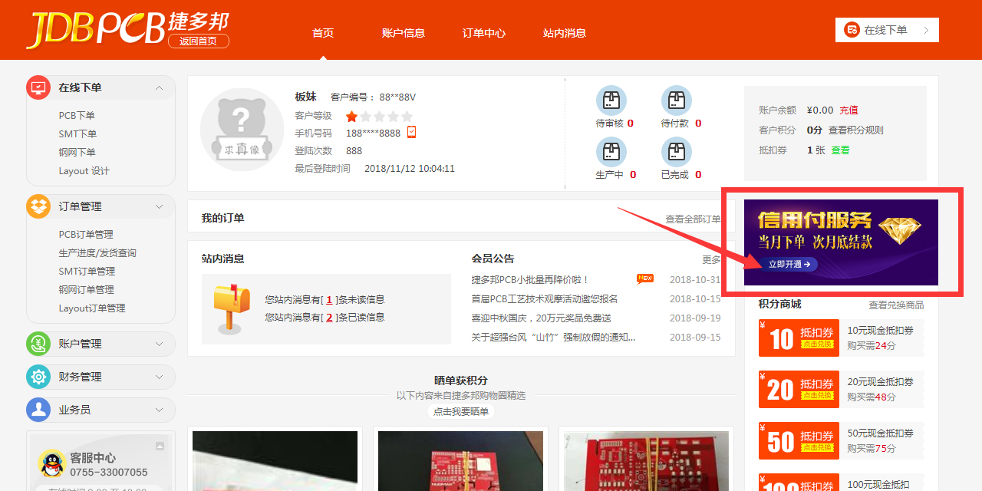982x491 pixels.
Task: Click the 20 元 抵扣券 coupon card
Action: (x=799, y=390)
